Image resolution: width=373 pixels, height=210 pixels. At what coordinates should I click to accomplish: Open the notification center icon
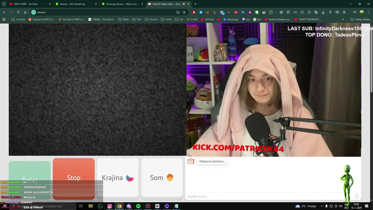pyautogui.click(x=367, y=206)
